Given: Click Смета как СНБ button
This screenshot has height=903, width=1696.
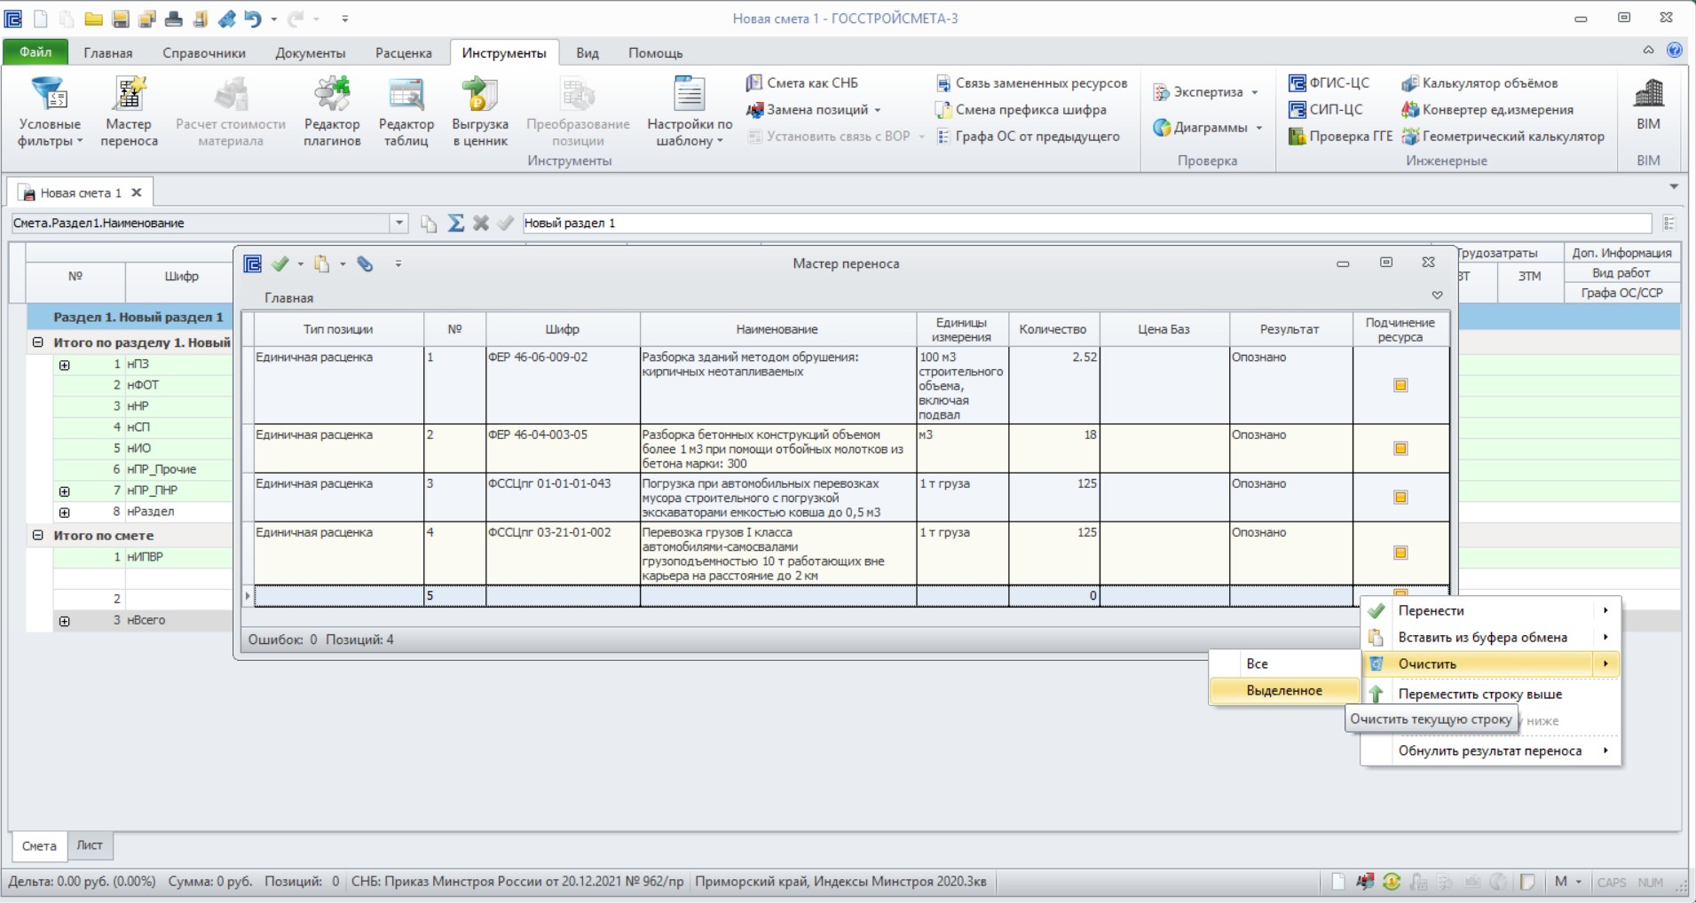Looking at the screenshot, I should [x=802, y=83].
